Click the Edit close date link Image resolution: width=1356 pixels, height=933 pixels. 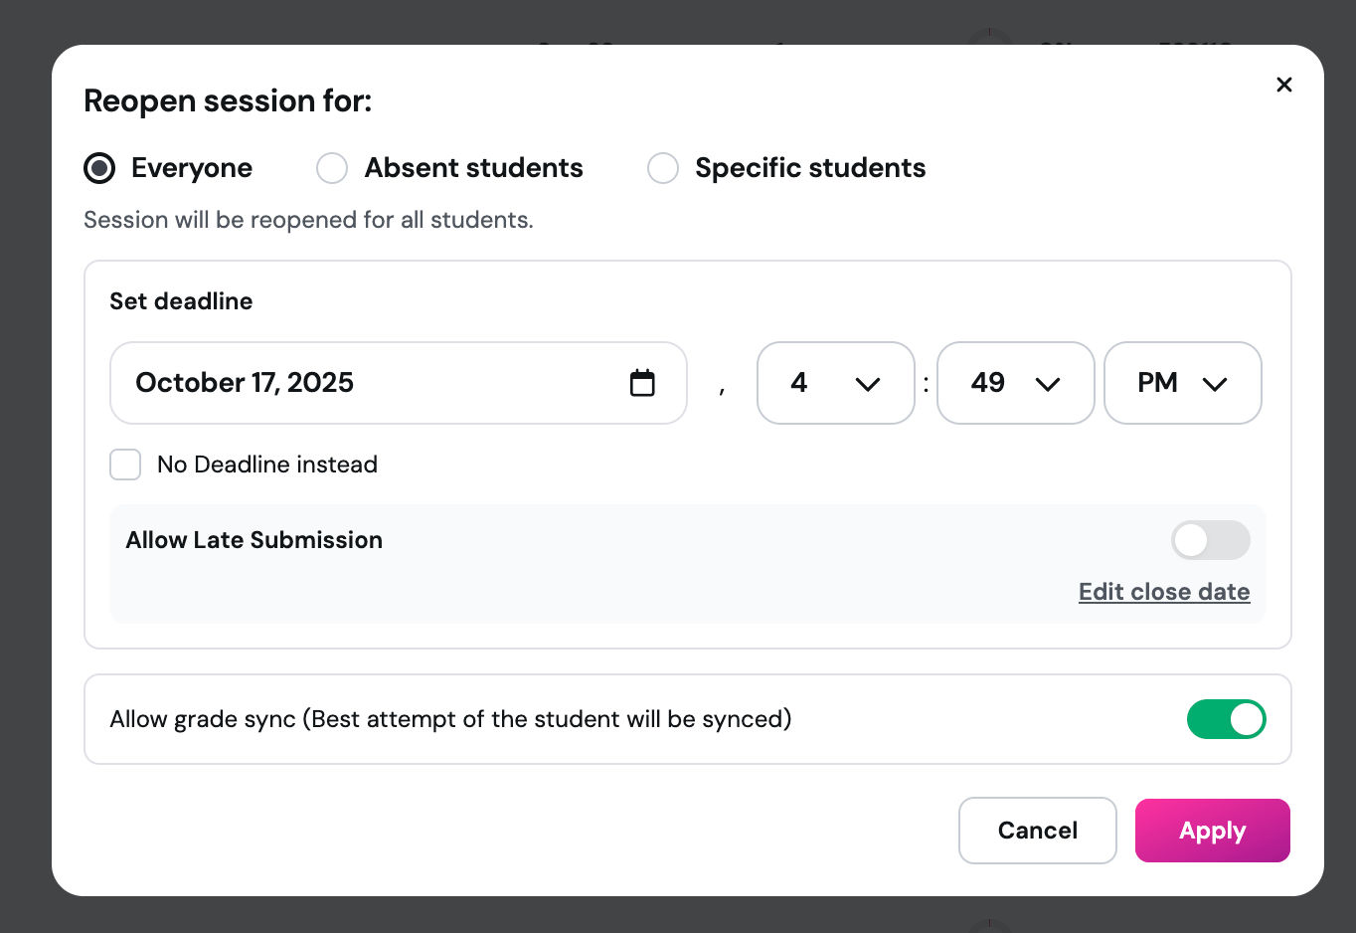click(1164, 591)
